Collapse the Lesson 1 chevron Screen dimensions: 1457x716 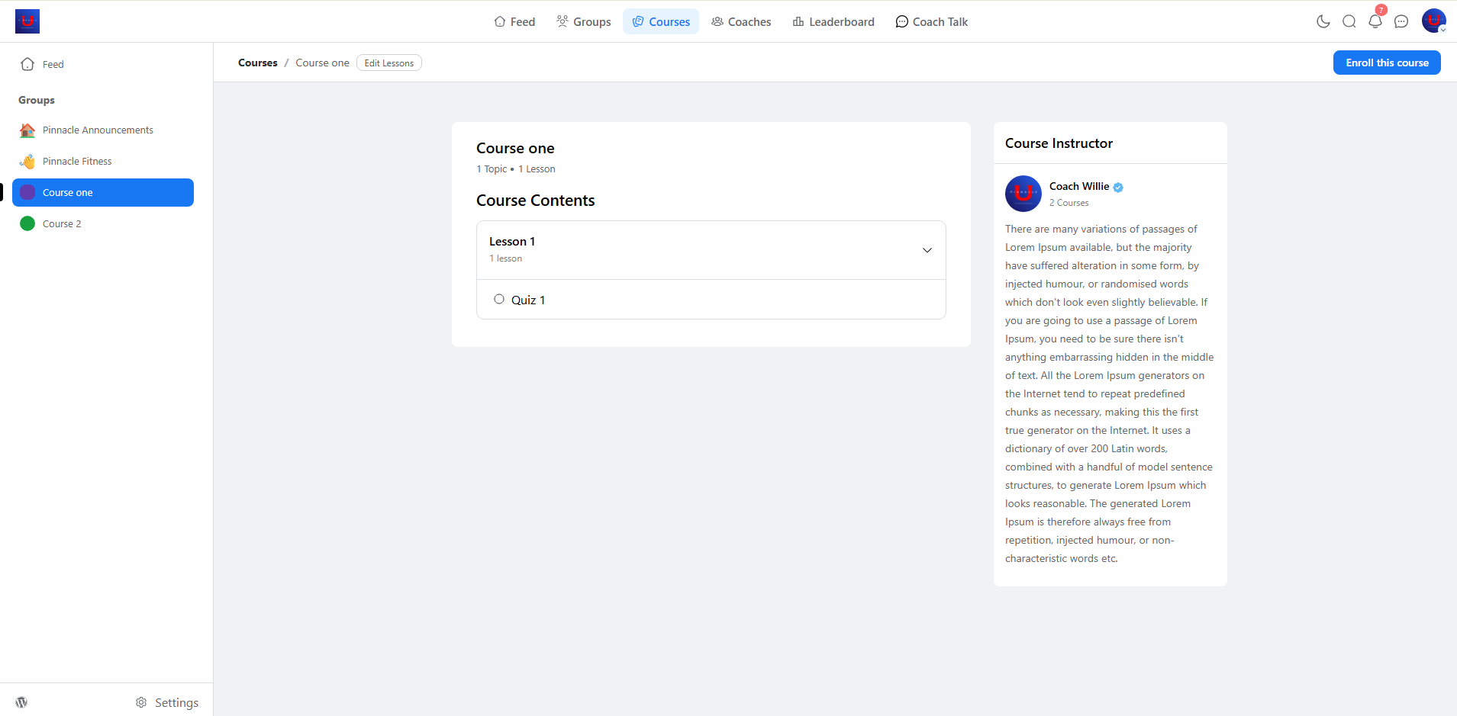pyautogui.click(x=927, y=250)
